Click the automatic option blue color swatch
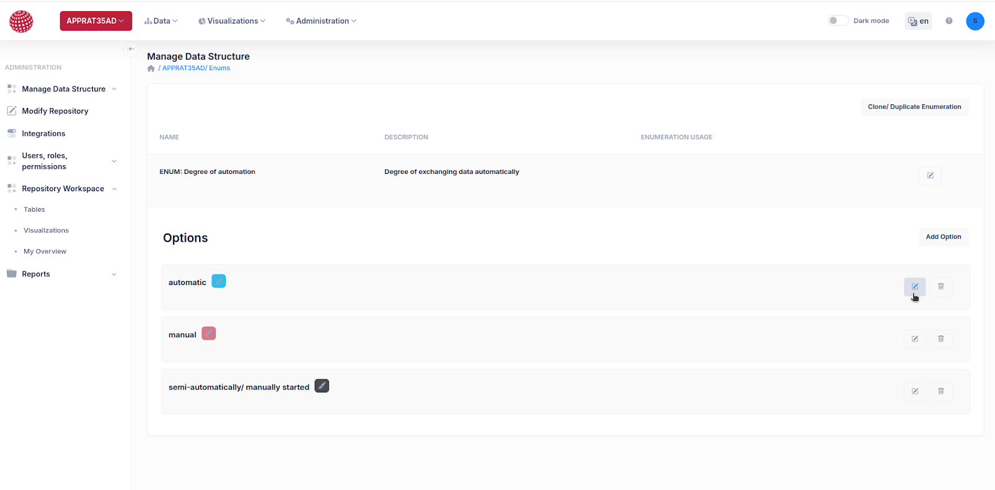The width and height of the screenshot is (995, 490). coord(219,281)
